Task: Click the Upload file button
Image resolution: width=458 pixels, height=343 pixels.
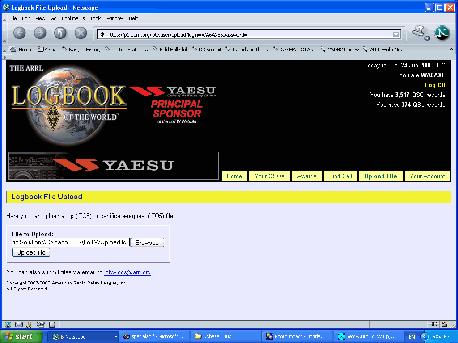Action: pos(31,253)
